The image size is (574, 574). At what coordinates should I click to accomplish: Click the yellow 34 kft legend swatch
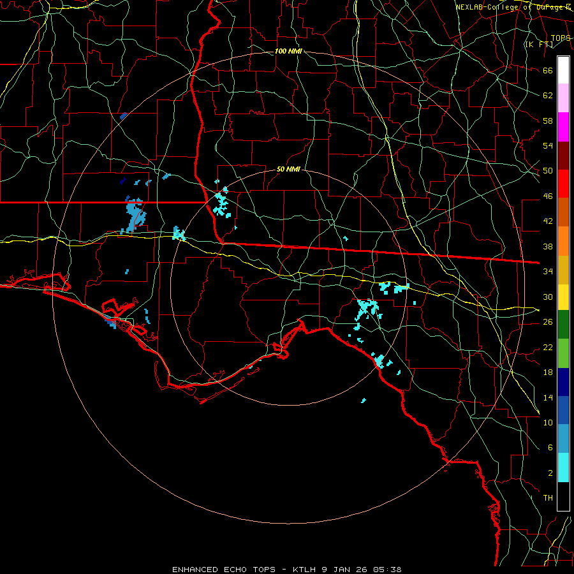[563, 297]
